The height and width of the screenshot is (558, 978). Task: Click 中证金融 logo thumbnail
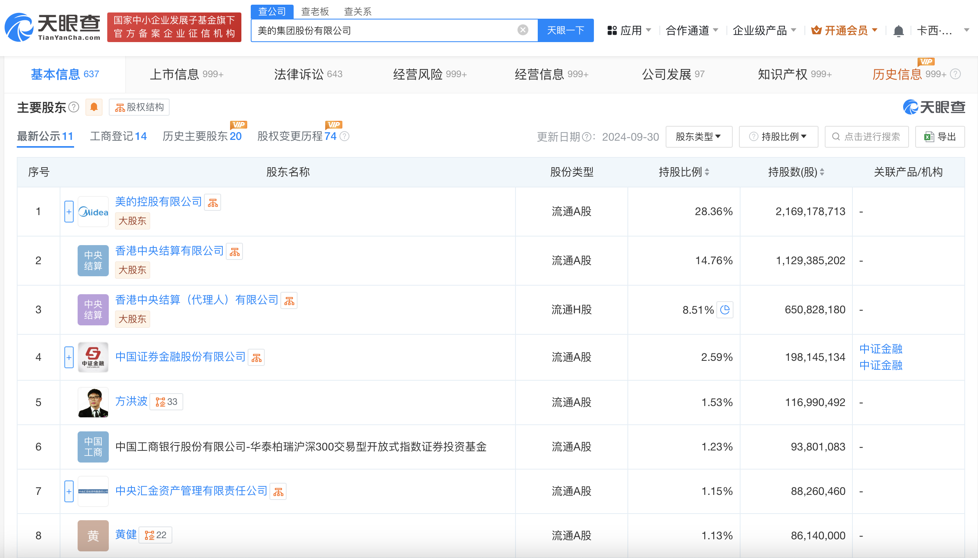(93, 357)
